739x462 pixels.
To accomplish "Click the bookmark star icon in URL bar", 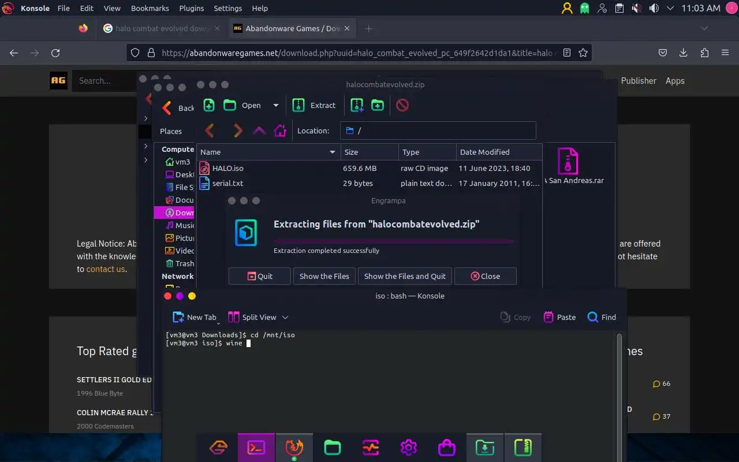I will tap(583, 53).
